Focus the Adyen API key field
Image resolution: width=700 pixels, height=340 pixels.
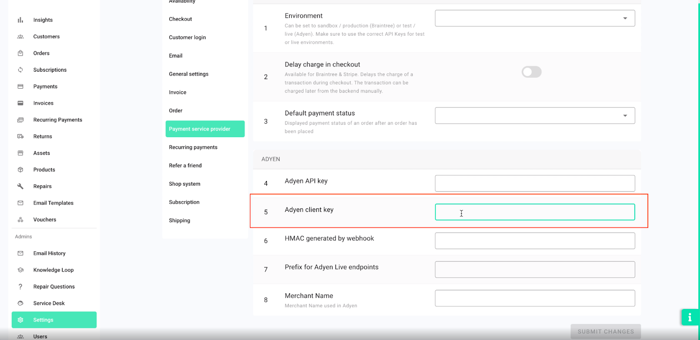point(535,184)
